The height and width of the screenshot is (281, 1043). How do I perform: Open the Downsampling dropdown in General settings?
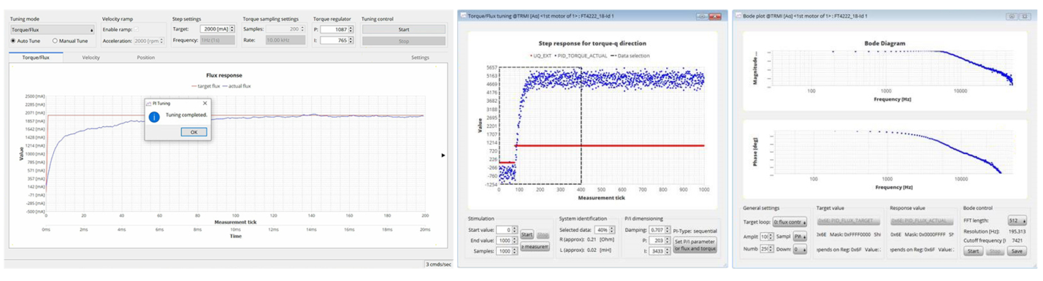[800, 249]
